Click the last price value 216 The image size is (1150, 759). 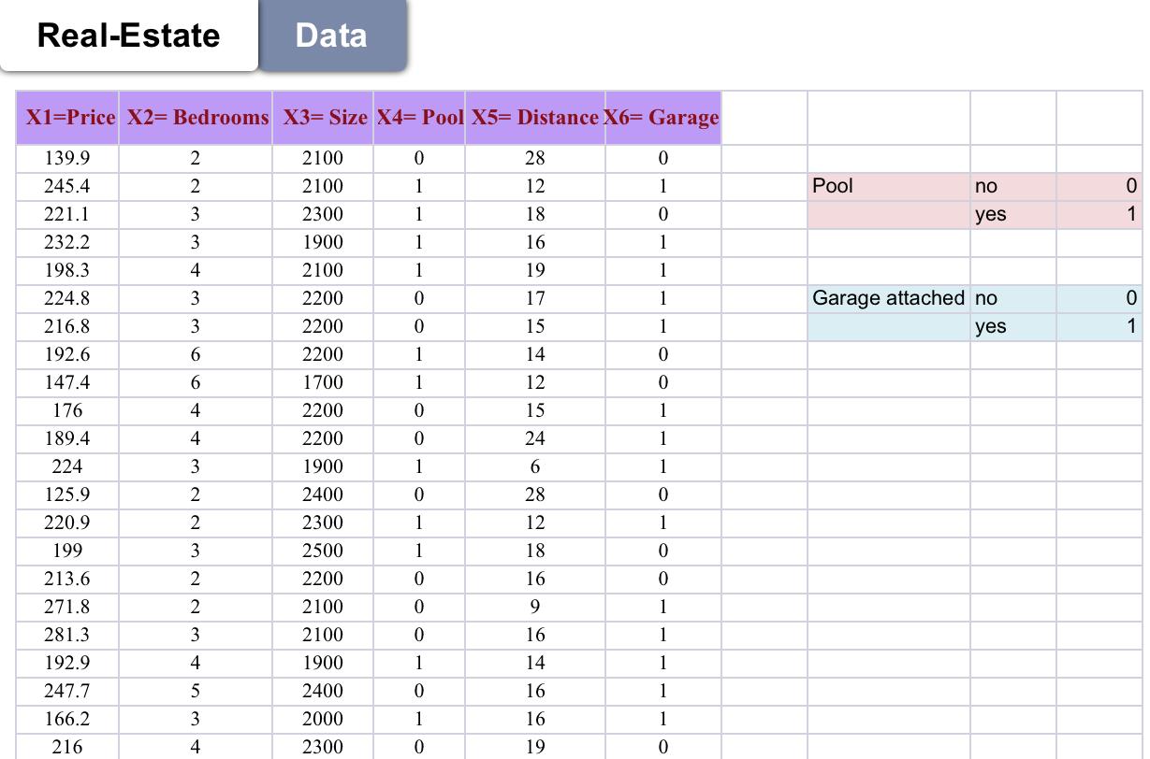[x=66, y=749]
